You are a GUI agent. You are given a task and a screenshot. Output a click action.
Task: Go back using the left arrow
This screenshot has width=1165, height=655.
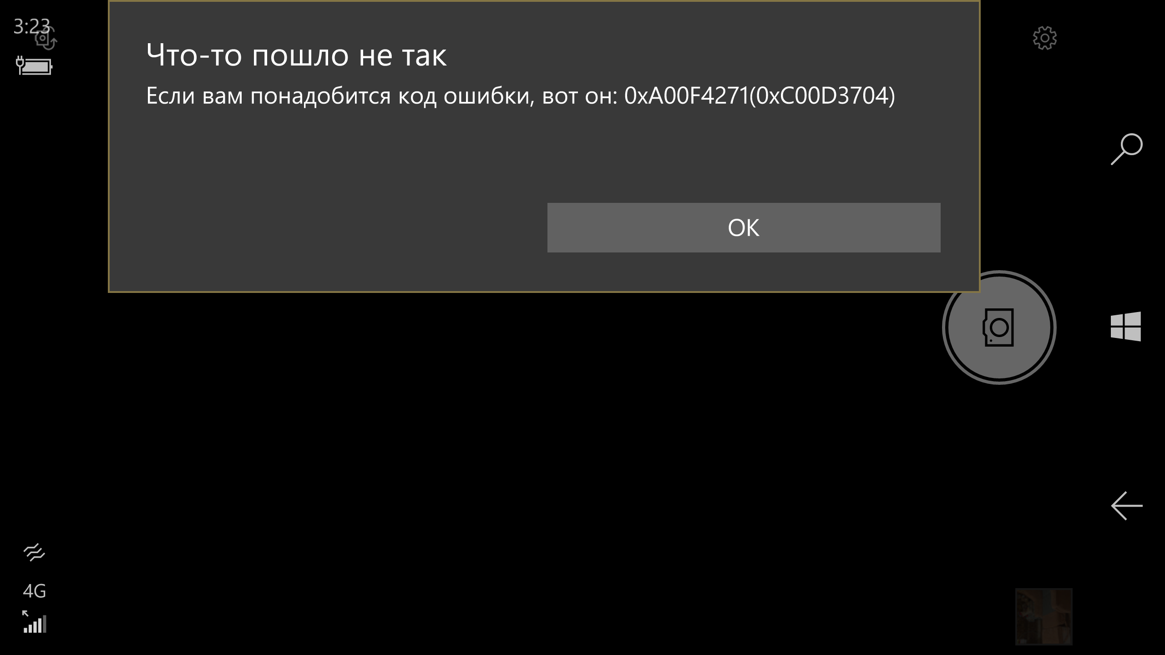click(x=1126, y=506)
